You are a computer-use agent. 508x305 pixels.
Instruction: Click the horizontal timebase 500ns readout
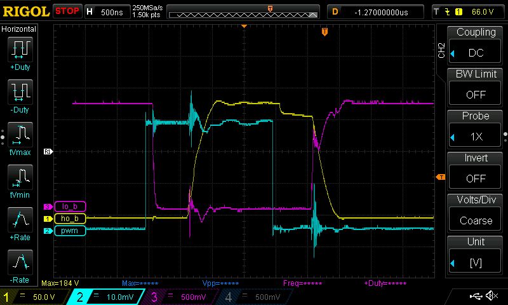pos(107,12)
